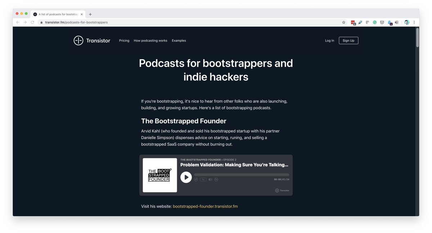Click the Transistor logo in header
Viewport: 432px width, 233px height.
(92, 41)
